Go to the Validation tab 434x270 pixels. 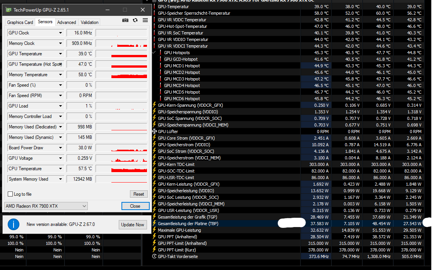click(x=89, y=22)
